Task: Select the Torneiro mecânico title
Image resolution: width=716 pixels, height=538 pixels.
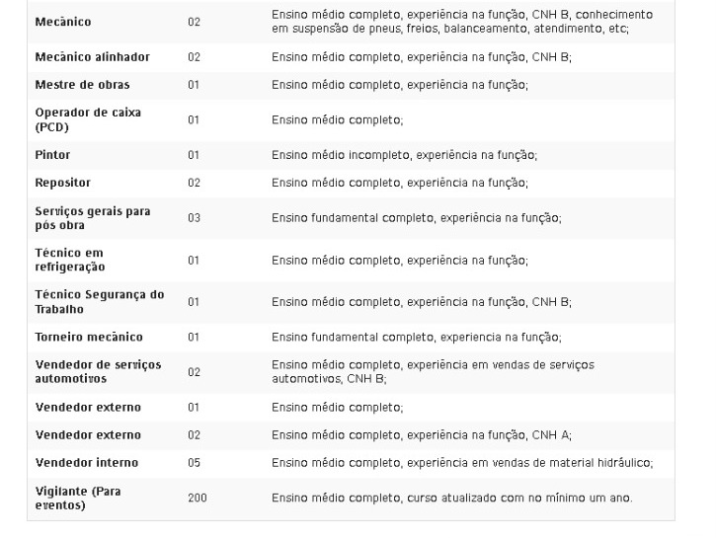Action: pyautogui.click(x=89, y=337)
